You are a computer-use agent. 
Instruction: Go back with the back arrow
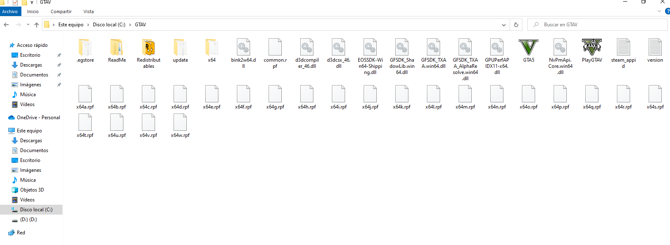click(x=6, y=25)
